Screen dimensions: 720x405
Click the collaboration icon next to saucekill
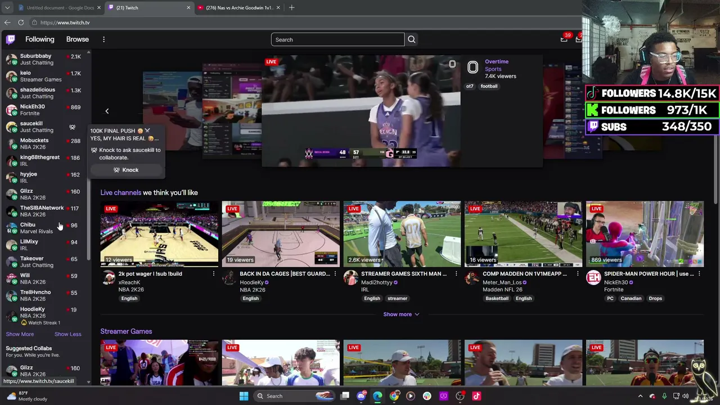coord(72,127)
